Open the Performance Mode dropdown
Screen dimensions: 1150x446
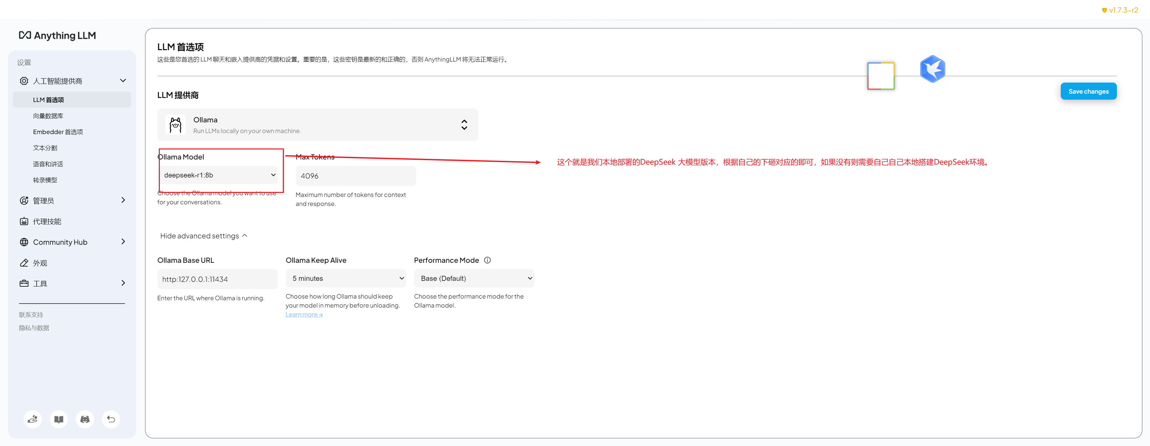pos(474,278)
